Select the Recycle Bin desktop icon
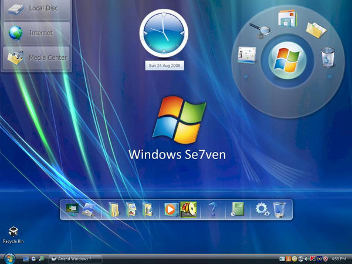 pyautogui.click(x=13, y=235)
